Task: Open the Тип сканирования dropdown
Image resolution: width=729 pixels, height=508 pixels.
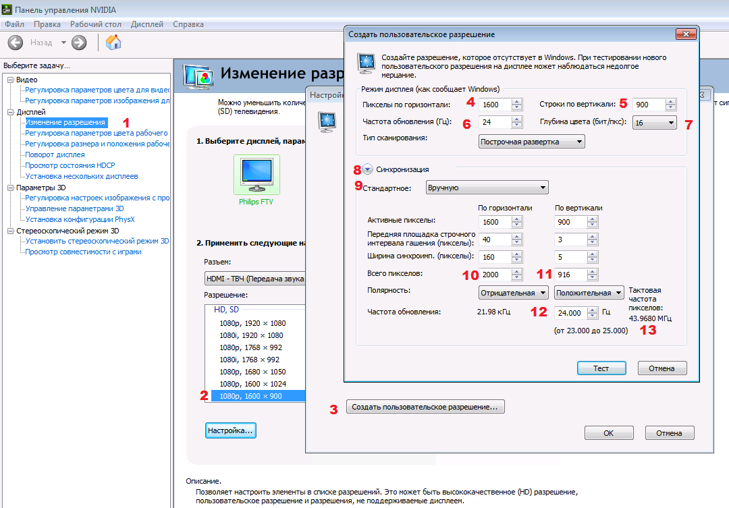Action: click(x=531, y=142)
